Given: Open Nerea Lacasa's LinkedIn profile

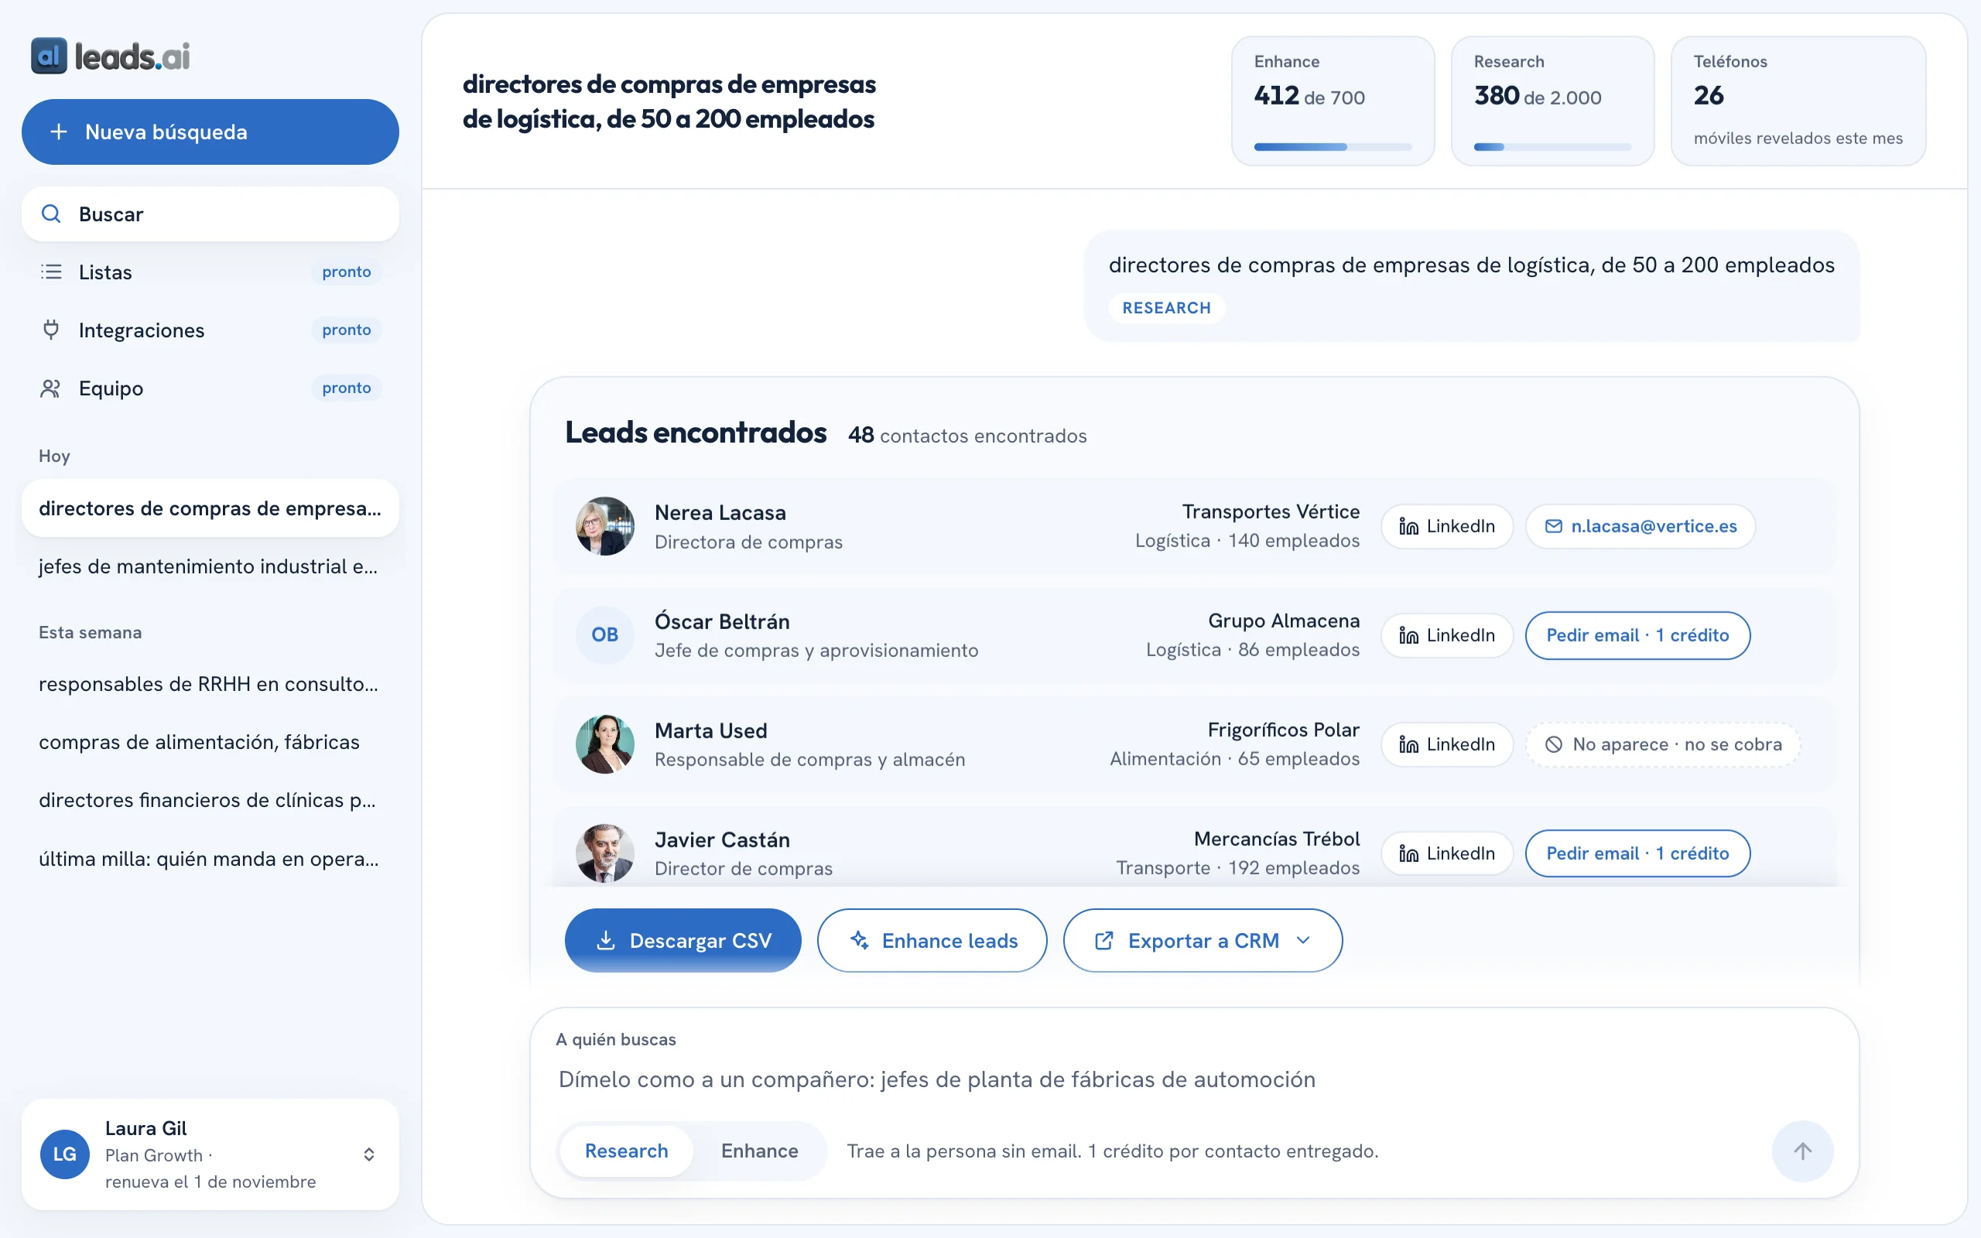Looking at the screenshot, I should [x=1446, y=526].
